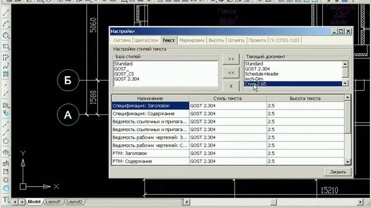Screen dimensions: 371x208
Task: Select the Ведомость рабочих чертежей: С... row
Action: [150, 145]
